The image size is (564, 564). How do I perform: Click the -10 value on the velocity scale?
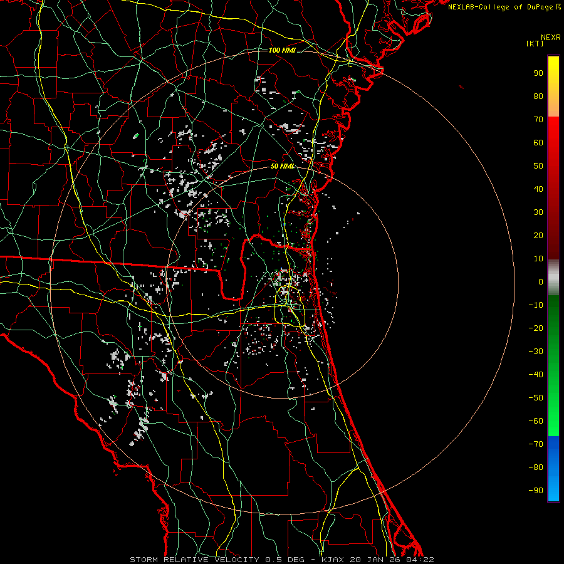pyautogui.click(x=536, y=305)
